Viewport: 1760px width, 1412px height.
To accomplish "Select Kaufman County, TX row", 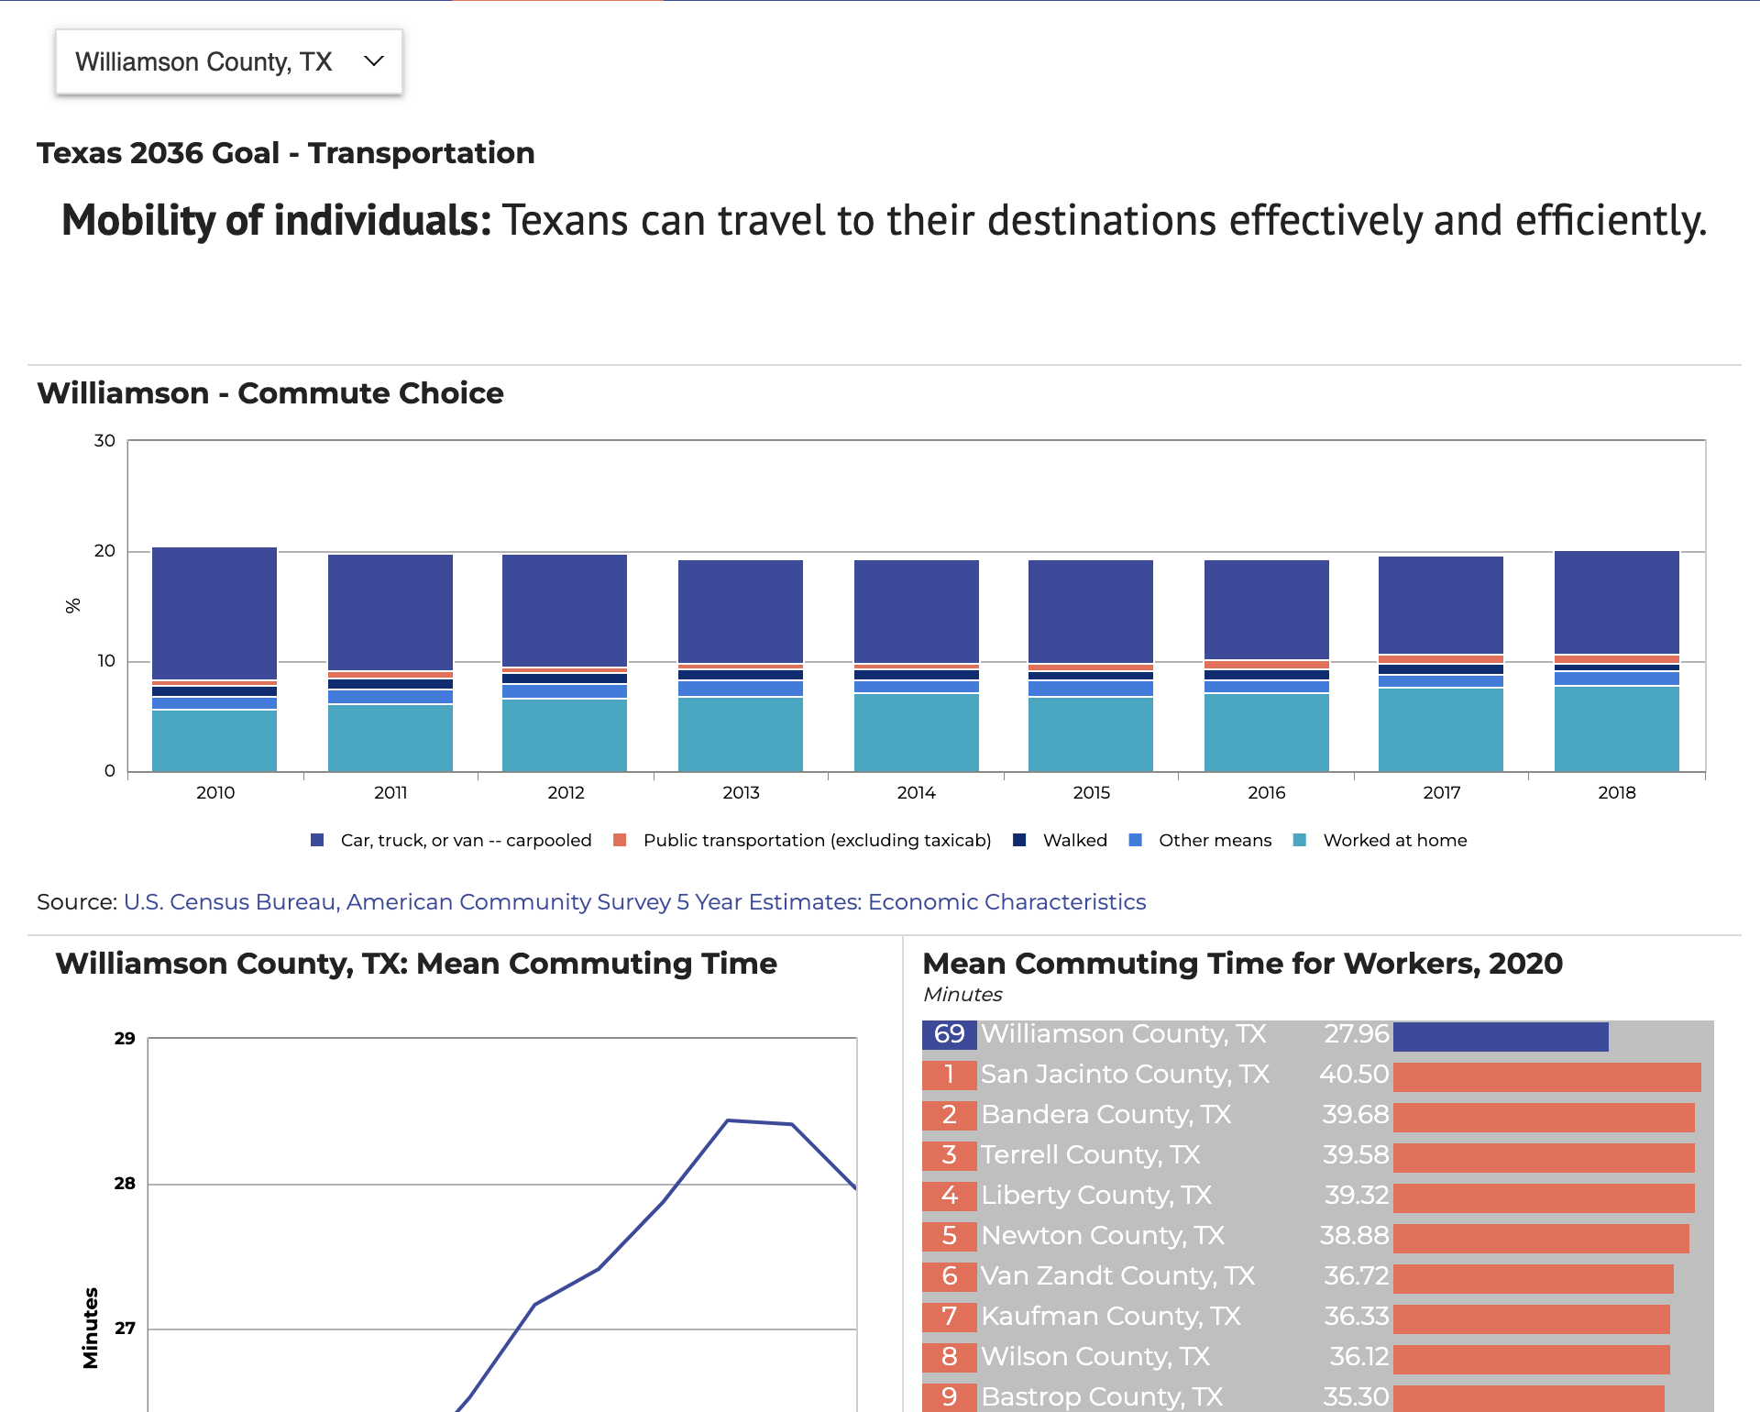I will click(1110, 1317).
